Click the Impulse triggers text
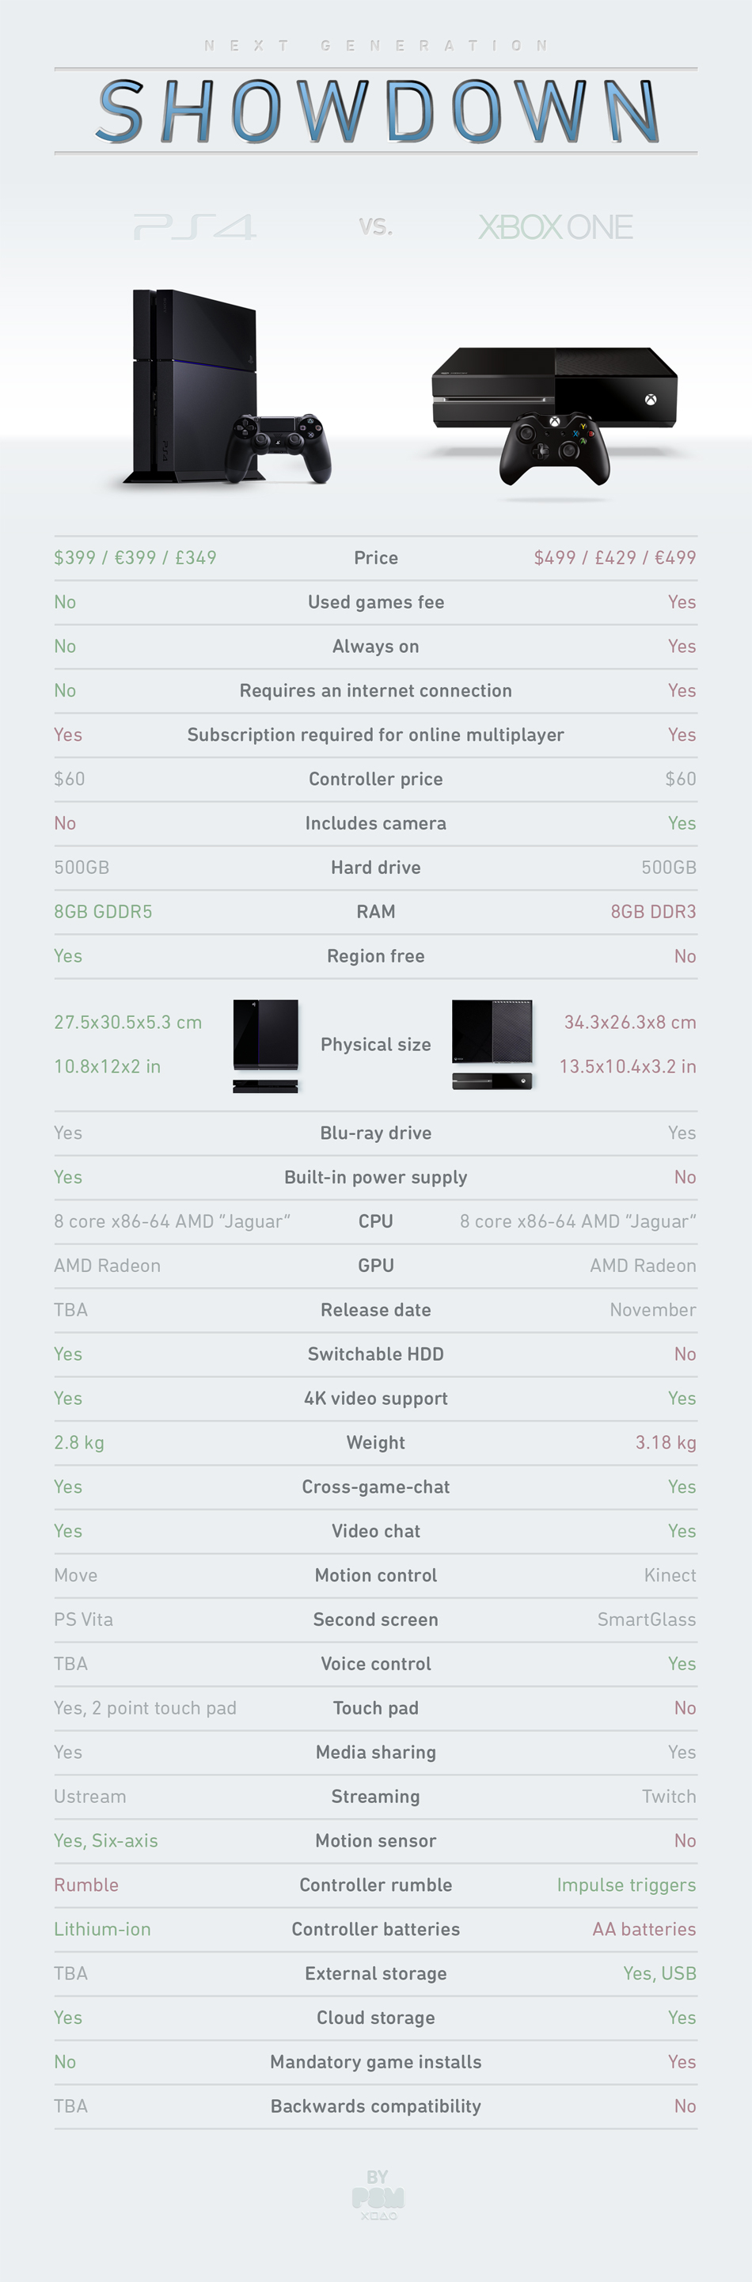The image size is (752, 2282). pyautogui.click(x=626, y=1885)
